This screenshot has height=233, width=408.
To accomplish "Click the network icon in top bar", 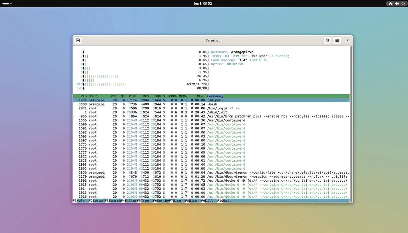I will point(391,3).
